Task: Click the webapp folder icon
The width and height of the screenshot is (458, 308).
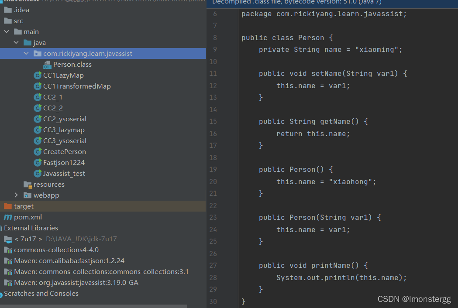Action: coord(28,195)
